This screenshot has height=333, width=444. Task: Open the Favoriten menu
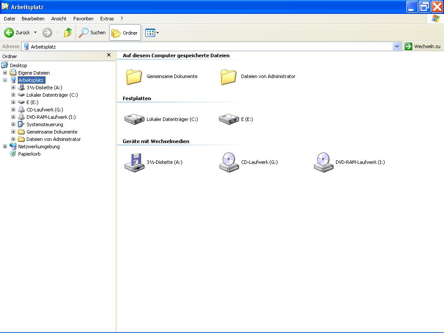83,19
